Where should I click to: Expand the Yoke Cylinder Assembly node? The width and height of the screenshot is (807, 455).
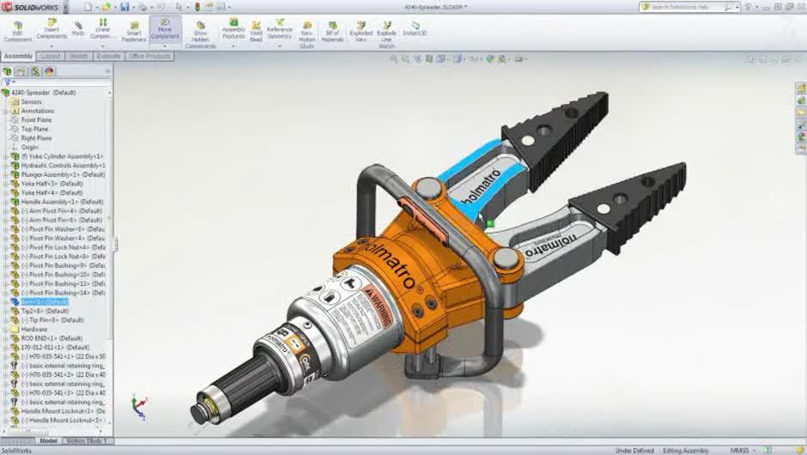(x=6, y=156)
